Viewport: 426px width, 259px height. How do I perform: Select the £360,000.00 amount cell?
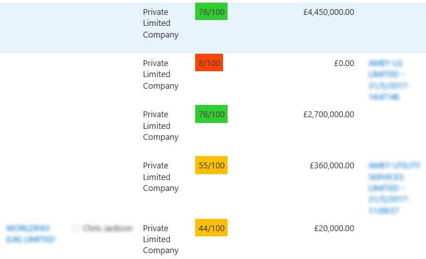click(332, 165)
